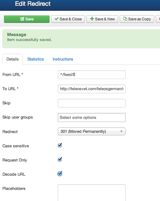Open the Redirect type dropdown
This screenshot has height=201, width=160.
tap(92, 131)
